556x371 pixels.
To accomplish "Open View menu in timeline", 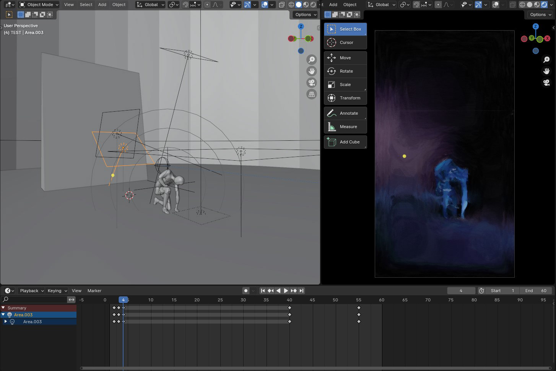I will (x=76, y=291).
